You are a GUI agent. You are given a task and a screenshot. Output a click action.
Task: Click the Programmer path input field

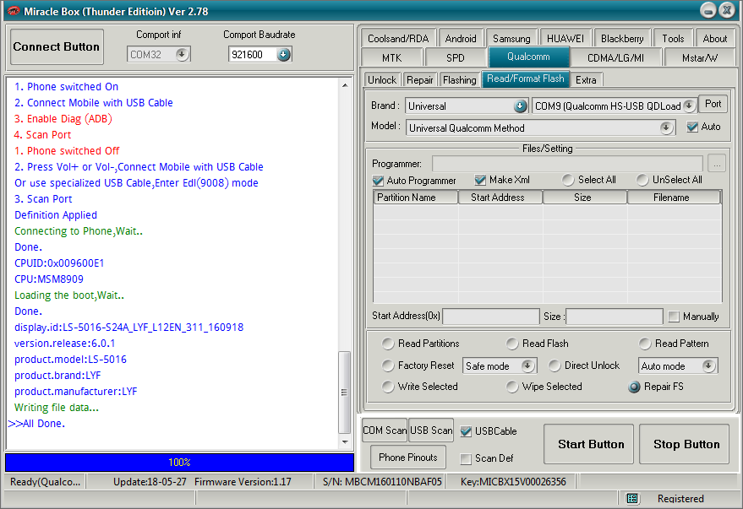click(x=567, y=164)
